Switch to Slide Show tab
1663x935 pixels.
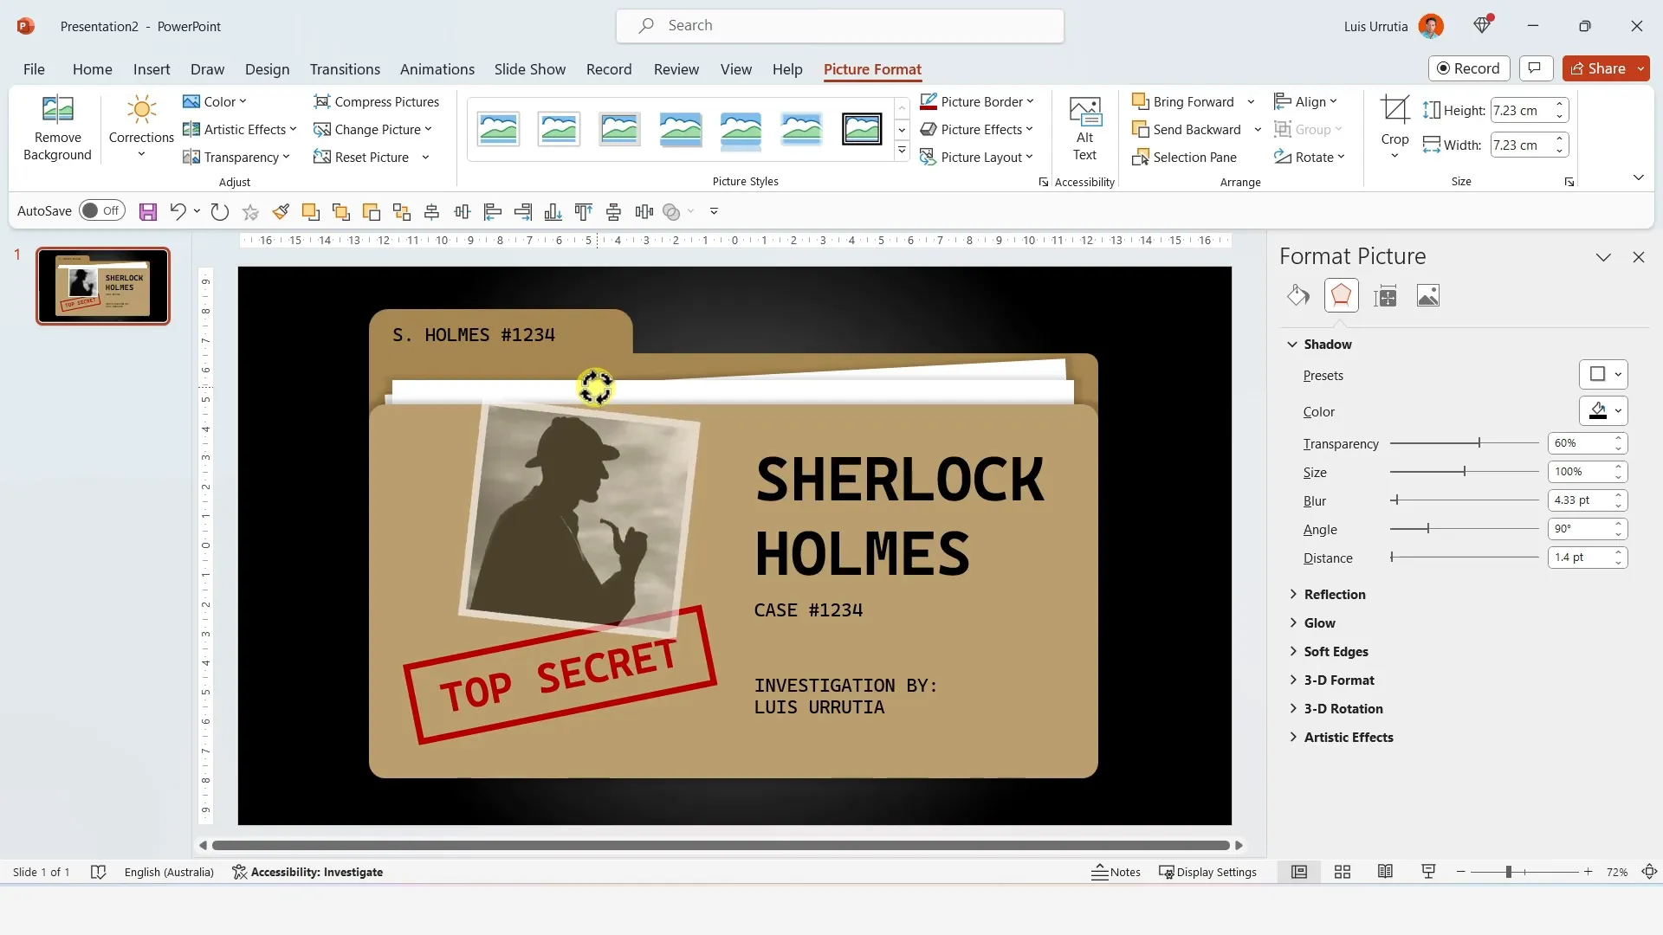coord(530,69)
